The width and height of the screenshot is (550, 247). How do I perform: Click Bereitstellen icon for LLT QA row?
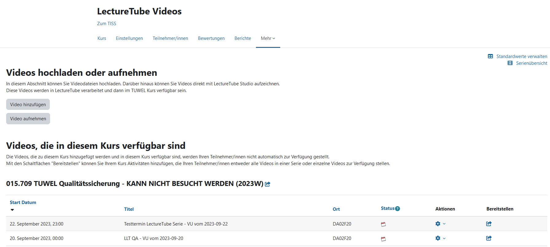[x=489, y=238]
